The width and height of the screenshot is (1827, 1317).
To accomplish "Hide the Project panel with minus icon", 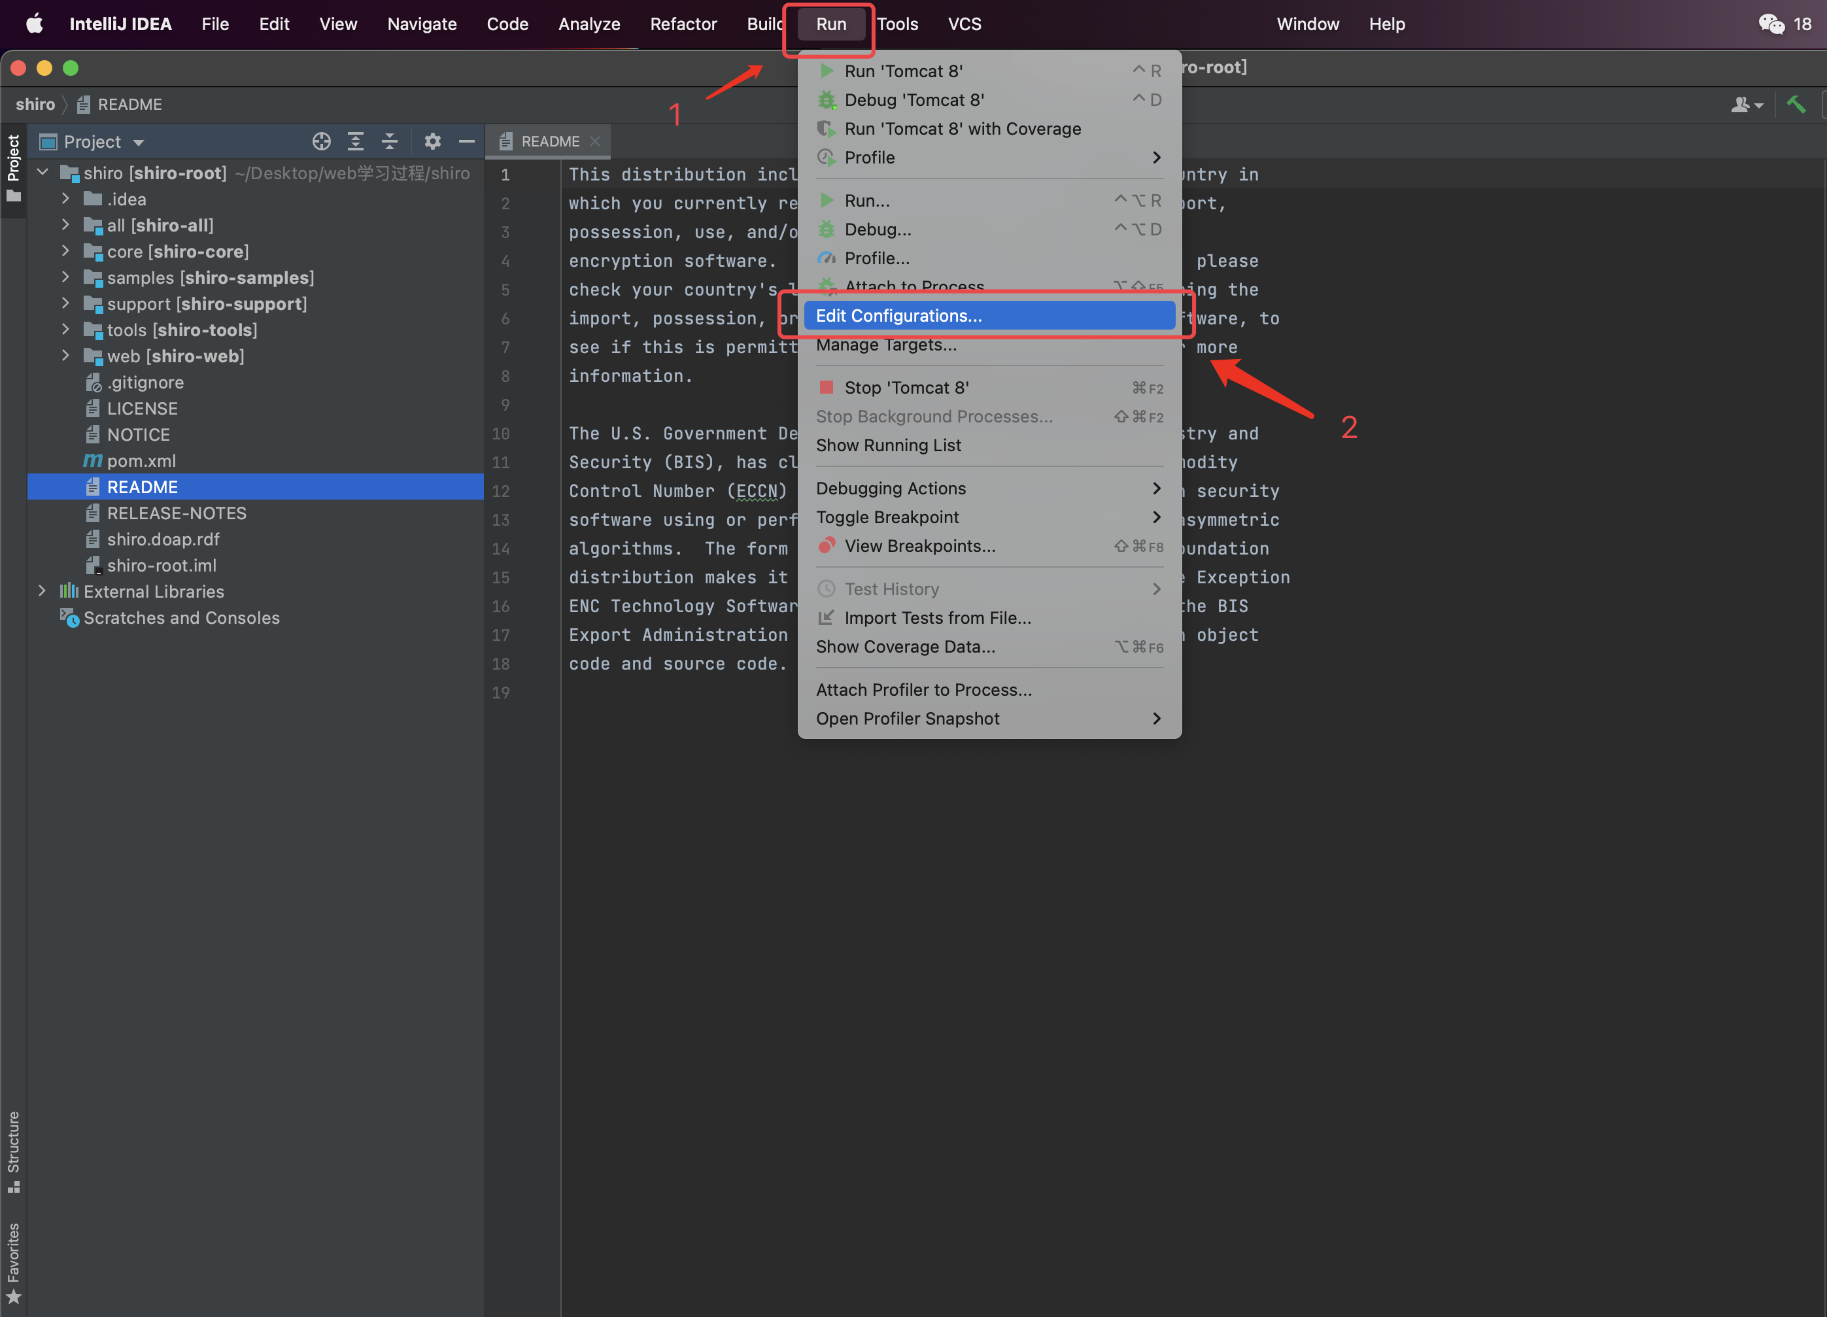I will click(x=466, y=142).
